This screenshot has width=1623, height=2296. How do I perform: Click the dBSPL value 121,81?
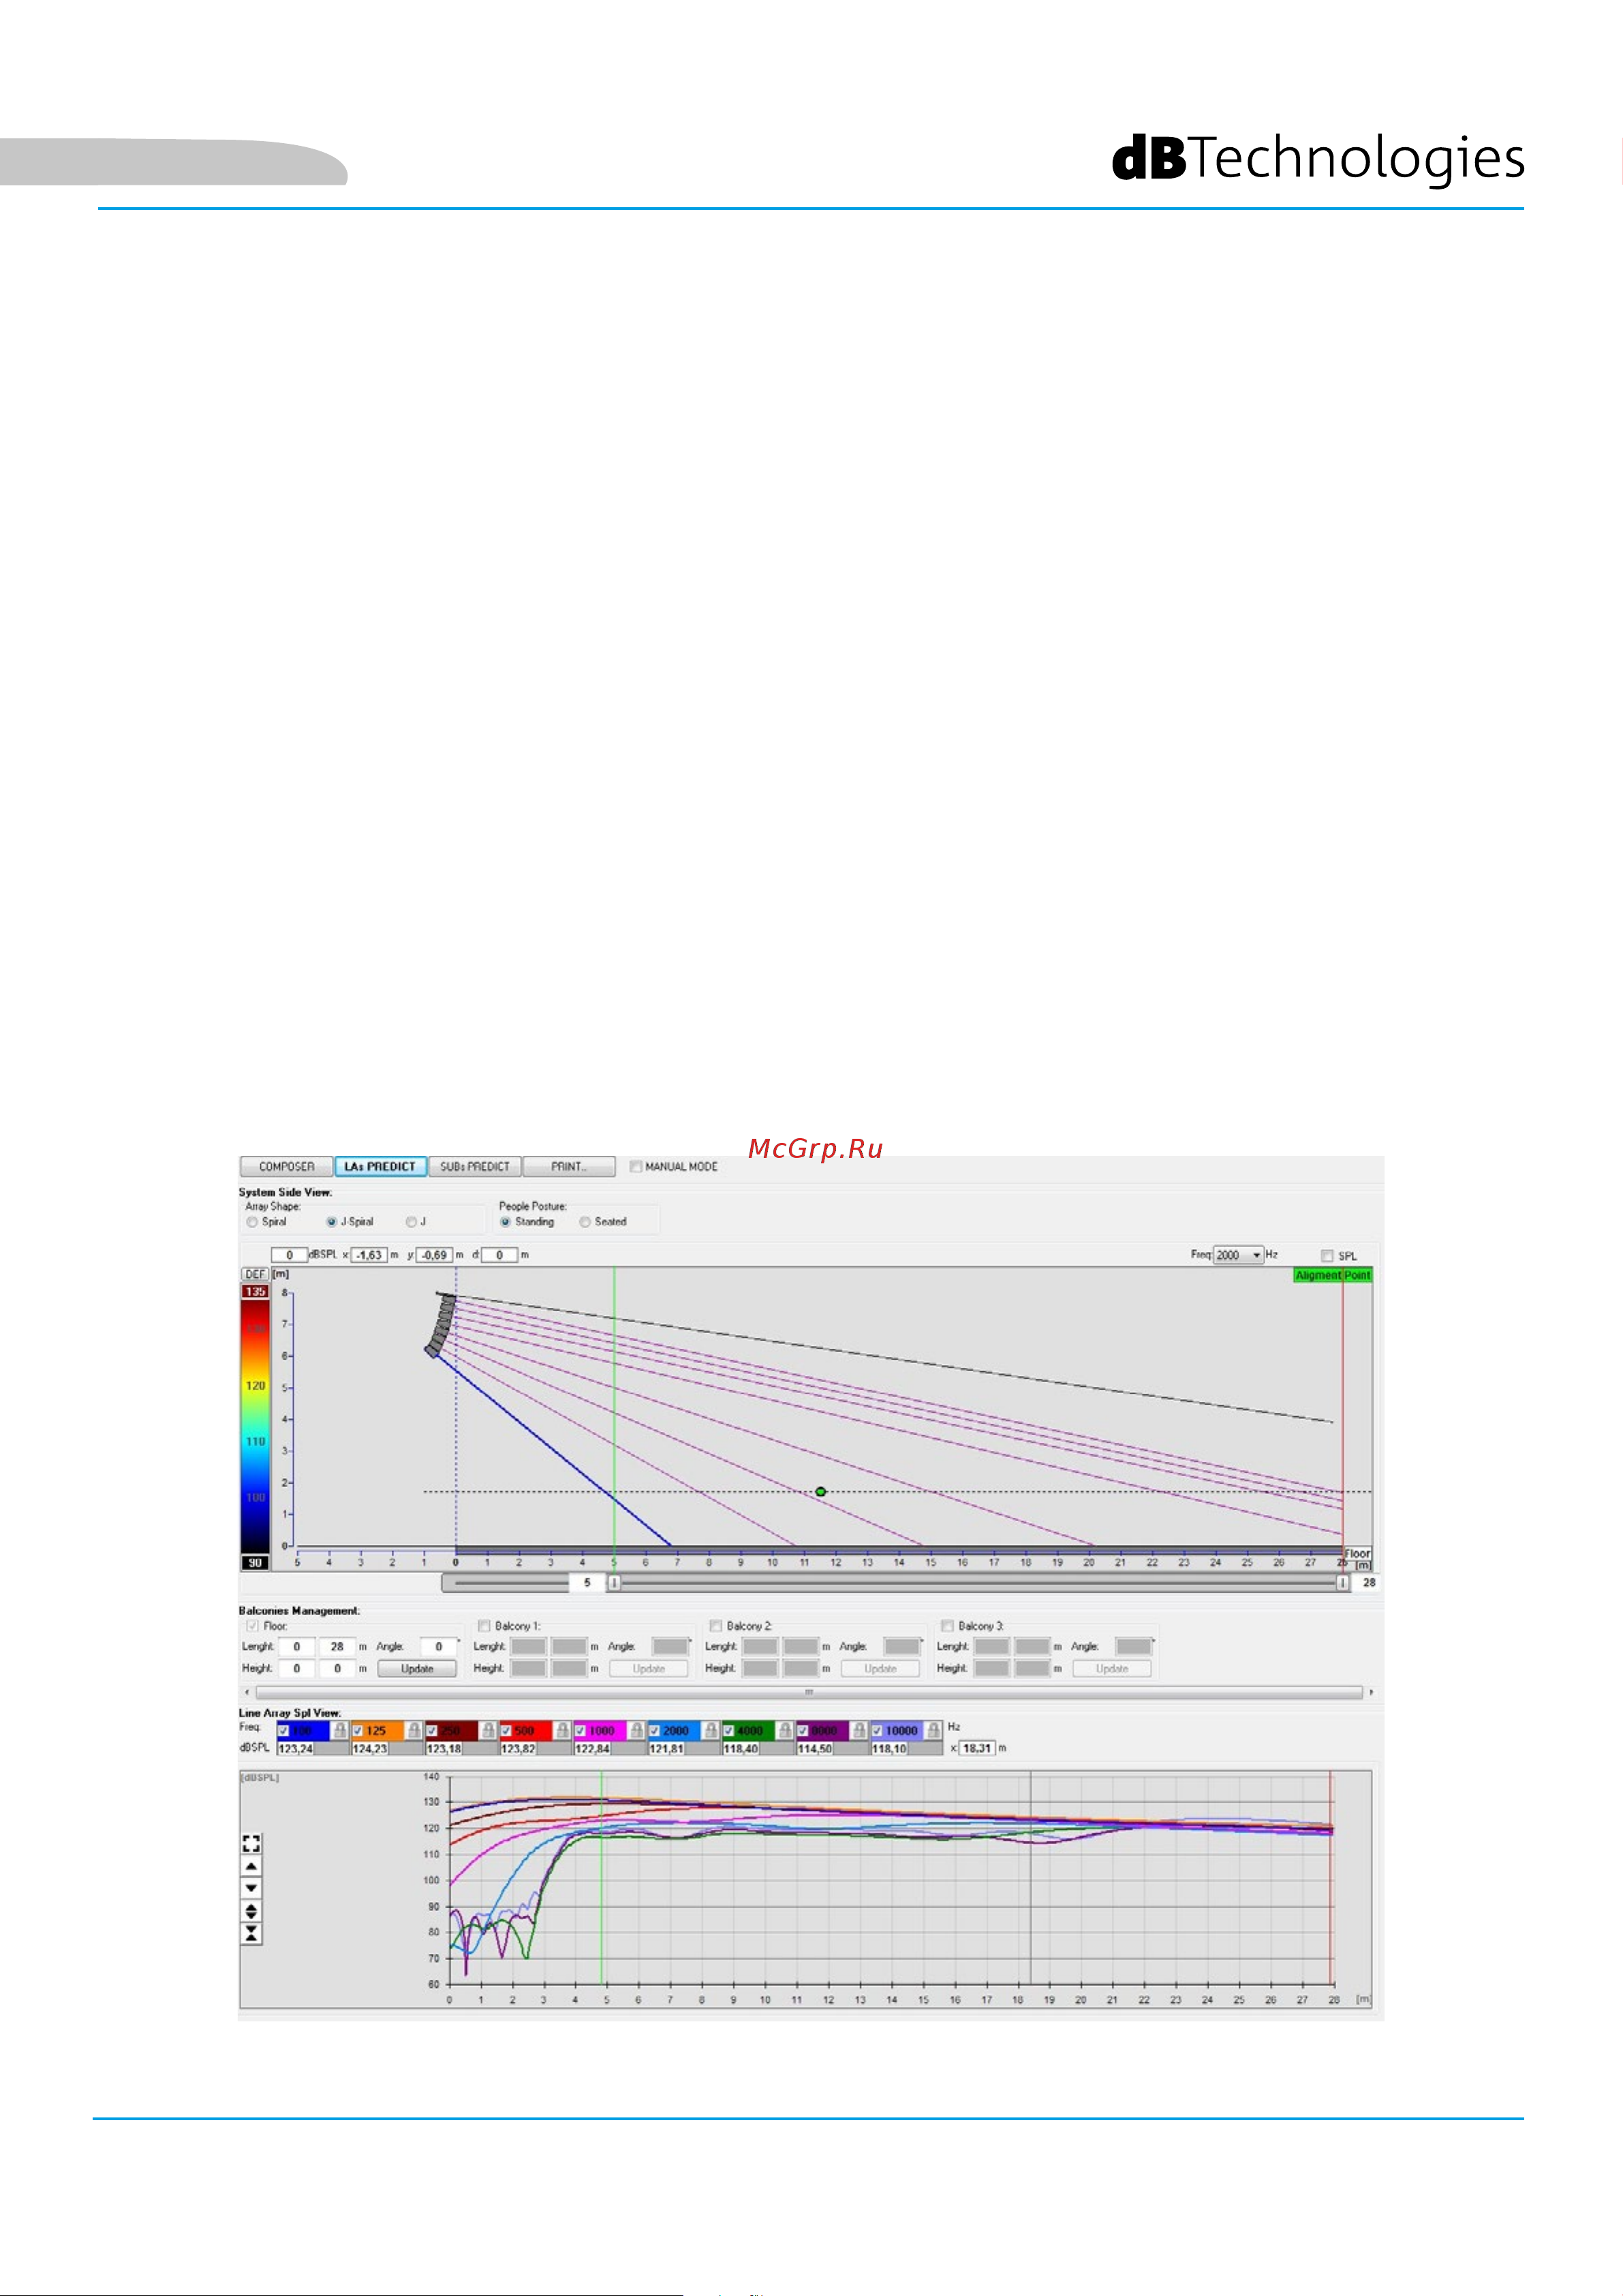pos(666,1749)
